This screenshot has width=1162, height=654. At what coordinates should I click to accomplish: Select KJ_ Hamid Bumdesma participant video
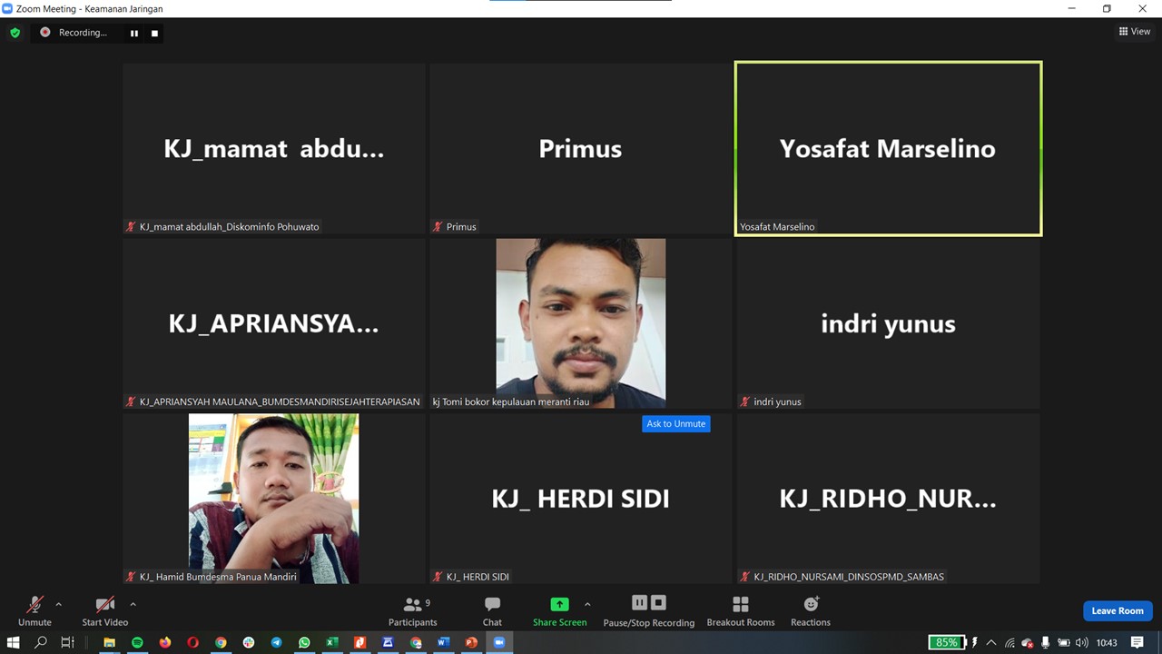tap(273, 499)
